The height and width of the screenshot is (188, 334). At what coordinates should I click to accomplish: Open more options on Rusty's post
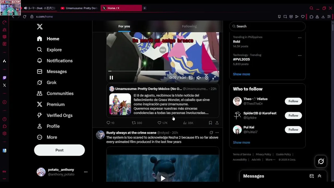217,133
